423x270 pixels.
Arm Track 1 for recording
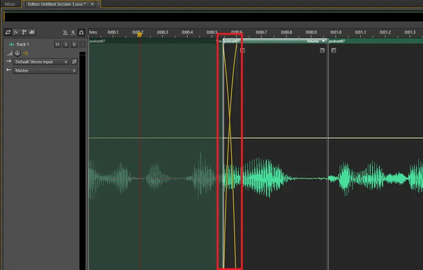[x=74, y=44]
